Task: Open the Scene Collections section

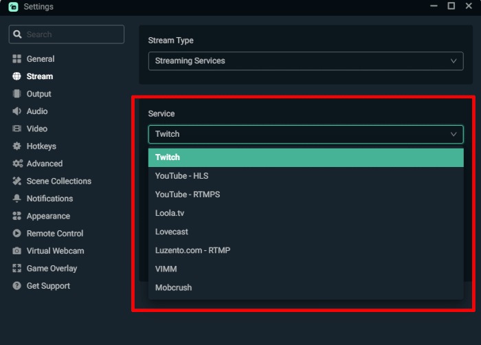Action: pos(59,181)
